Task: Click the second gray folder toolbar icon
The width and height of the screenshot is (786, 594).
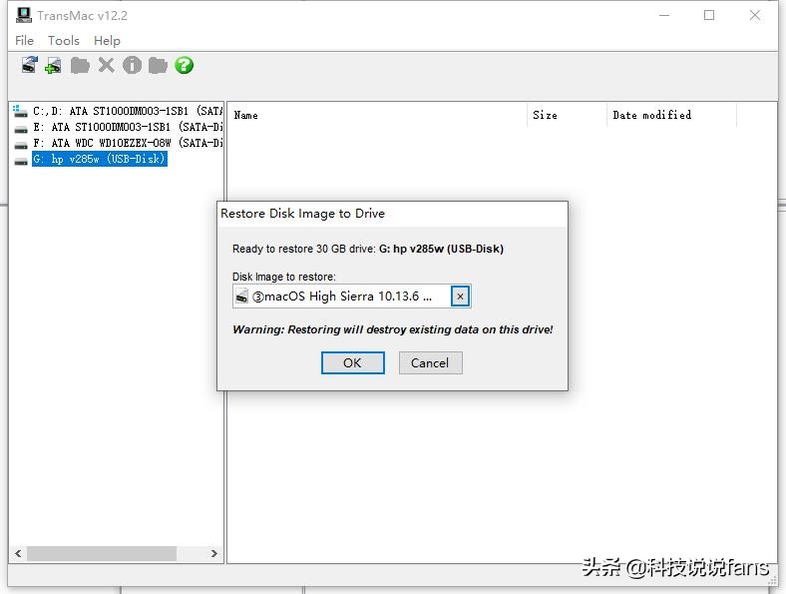Action: [x=158, y=65]
